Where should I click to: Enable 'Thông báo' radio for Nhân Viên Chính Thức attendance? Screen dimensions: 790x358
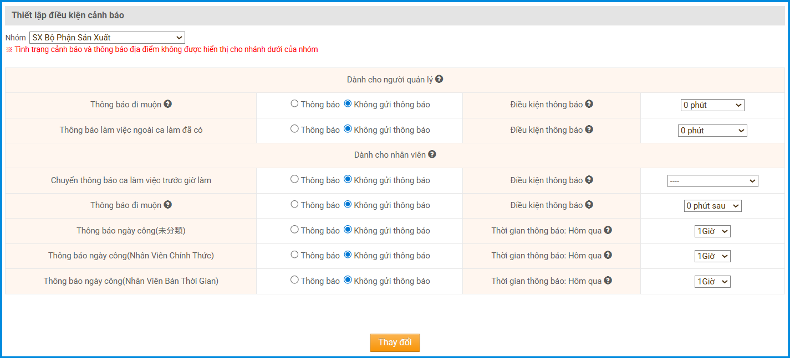point(294,255)
